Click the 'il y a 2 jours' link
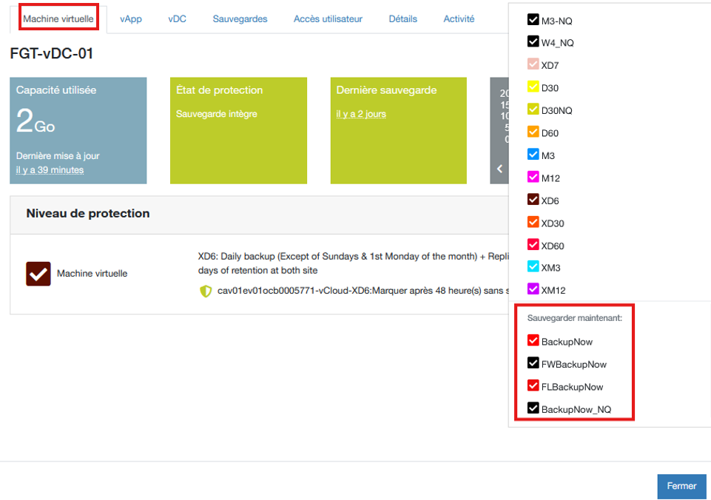The height and width of the screenshot is (500, 711). point(361,114)
